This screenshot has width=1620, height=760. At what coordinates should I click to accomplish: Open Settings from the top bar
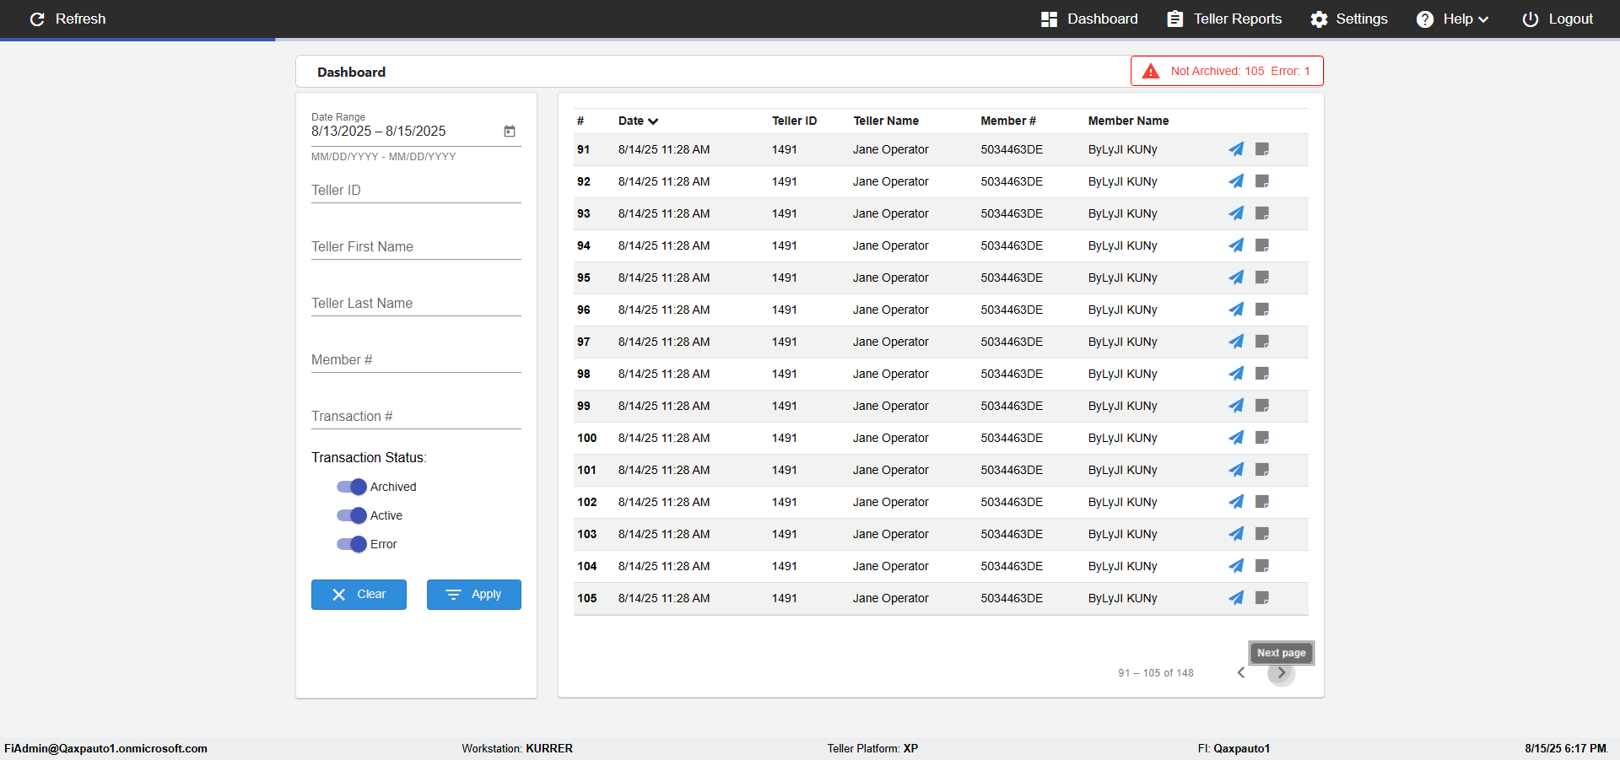(x=1348, y=19)
